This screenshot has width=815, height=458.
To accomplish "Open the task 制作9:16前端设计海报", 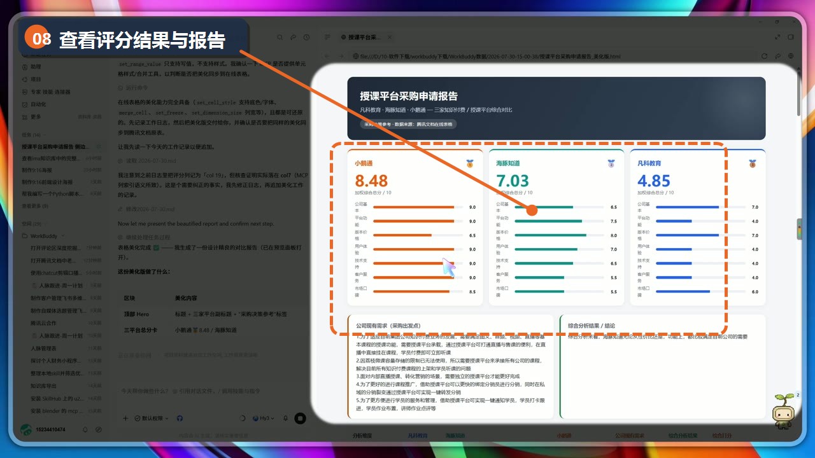I will [x=62, y=182].
